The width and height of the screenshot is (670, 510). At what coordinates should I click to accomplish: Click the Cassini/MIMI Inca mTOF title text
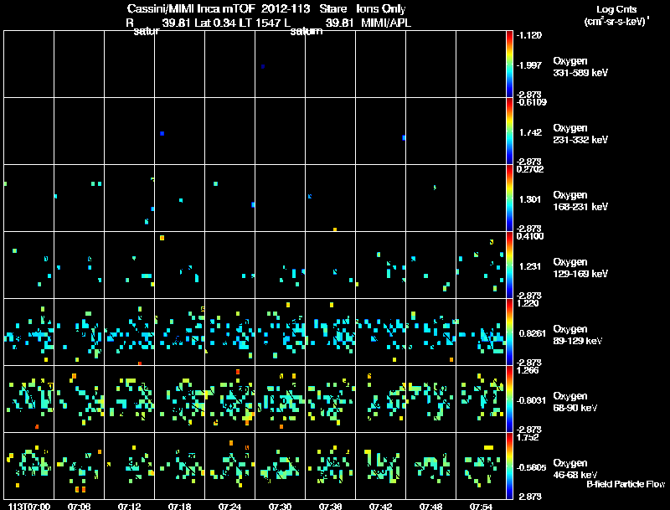(191, 9)
